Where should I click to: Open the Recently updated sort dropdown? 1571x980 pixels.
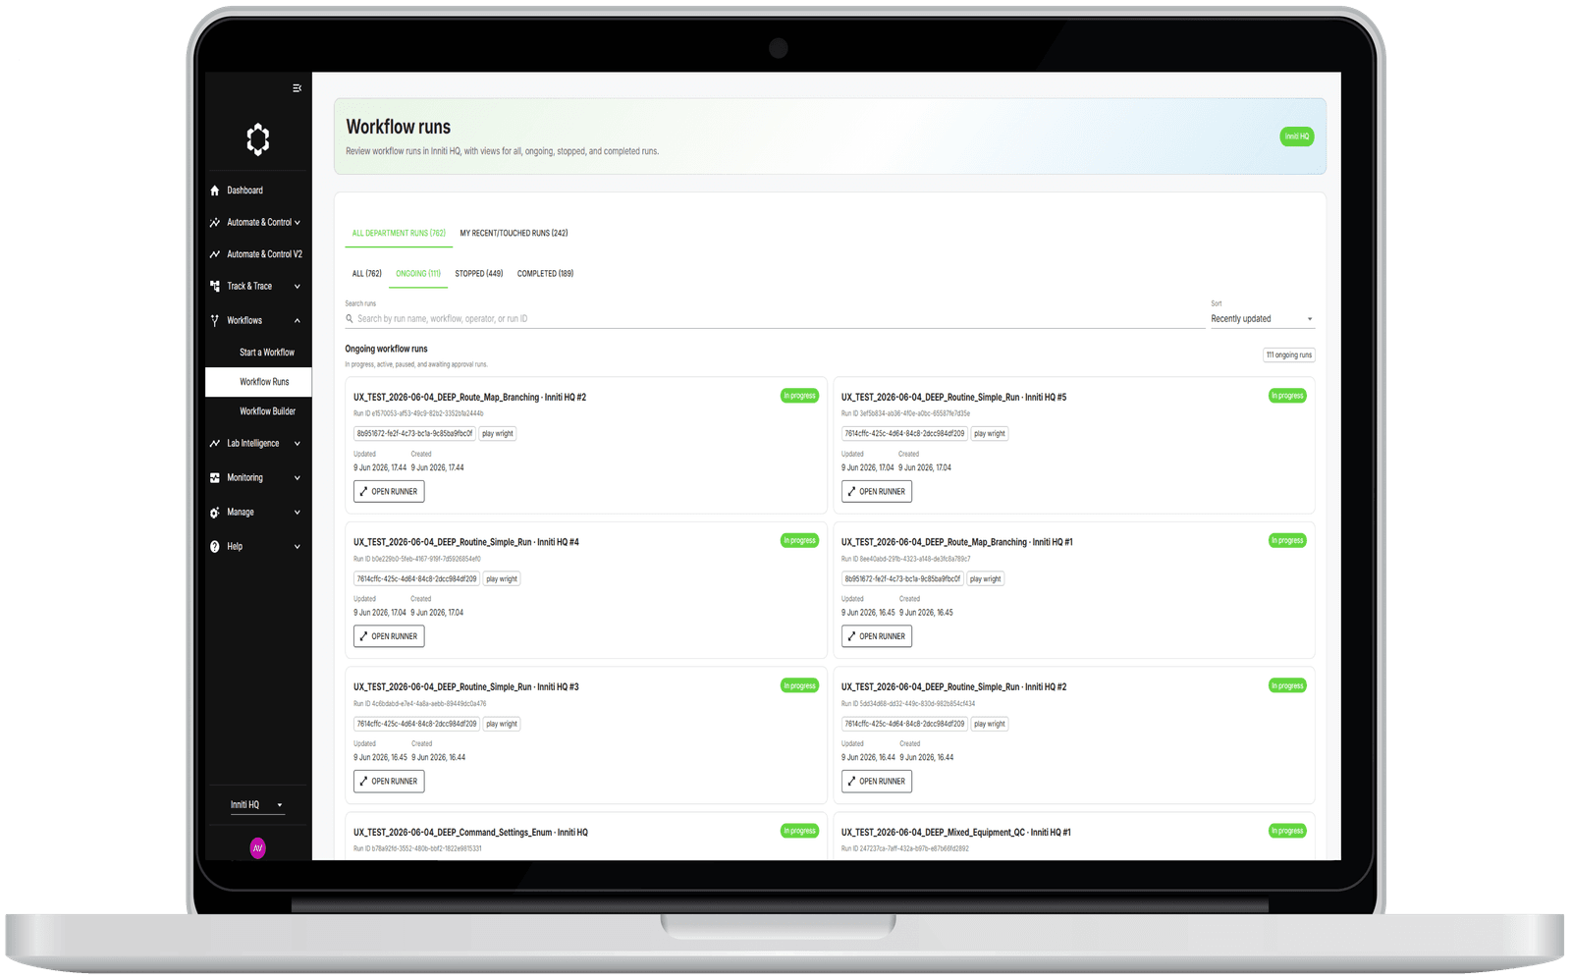[1262, 319]
